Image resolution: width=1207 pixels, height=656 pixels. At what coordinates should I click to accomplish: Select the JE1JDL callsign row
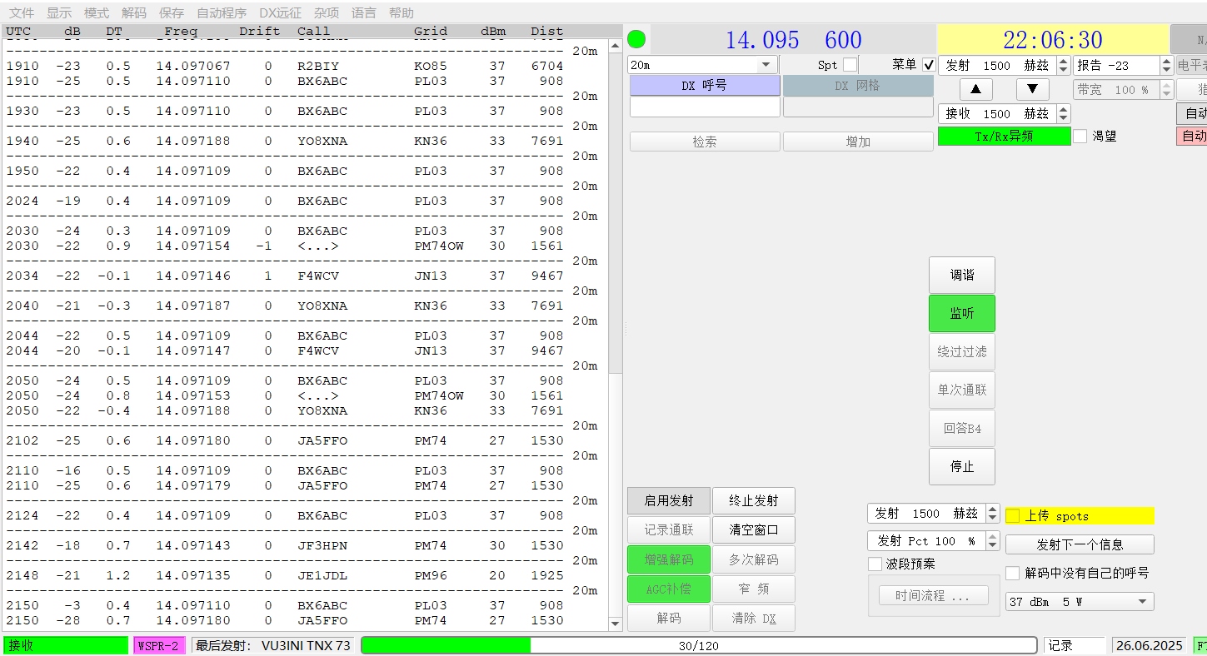(285, 575)
